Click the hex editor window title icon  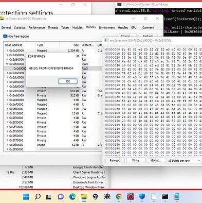pos(106,40)
